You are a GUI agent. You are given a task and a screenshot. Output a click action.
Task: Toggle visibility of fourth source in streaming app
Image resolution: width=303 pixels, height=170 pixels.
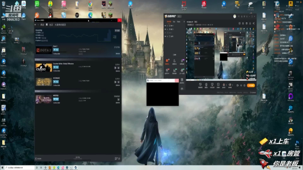[165, 36]
